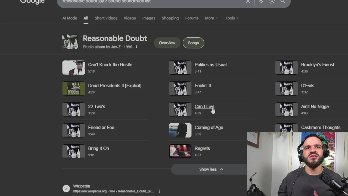Expand the Tools dropdown
Image resolution: width=348 pixels, height=196 pixels.
tap(232, 18)
